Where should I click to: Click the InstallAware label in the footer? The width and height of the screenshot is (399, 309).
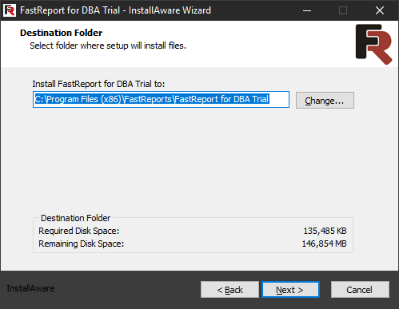pos(30,288)
